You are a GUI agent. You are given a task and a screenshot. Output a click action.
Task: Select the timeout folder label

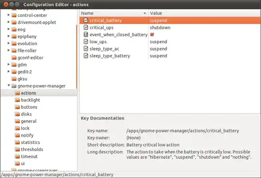(x=29, y=156)
